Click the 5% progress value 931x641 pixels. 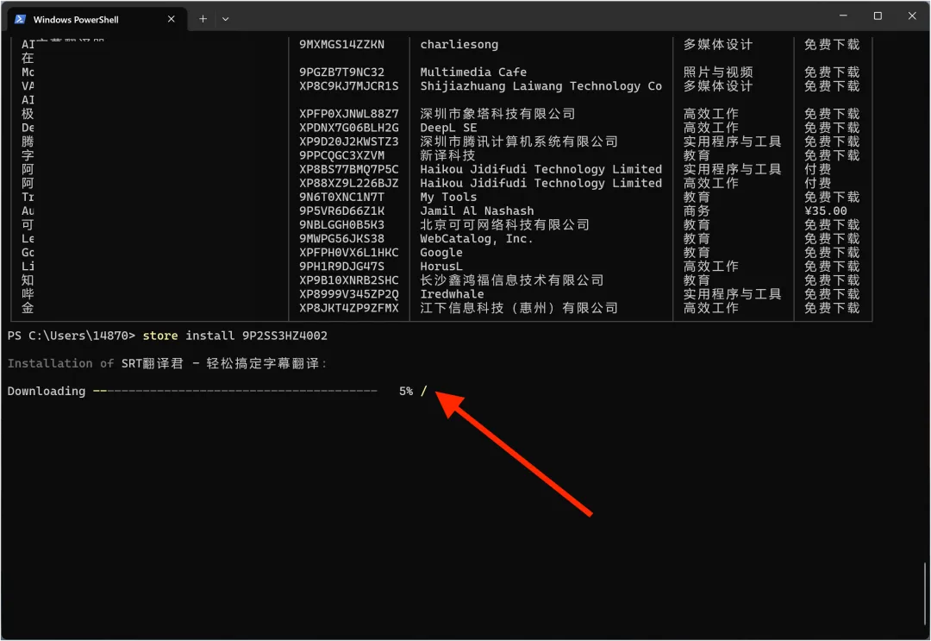406,391
